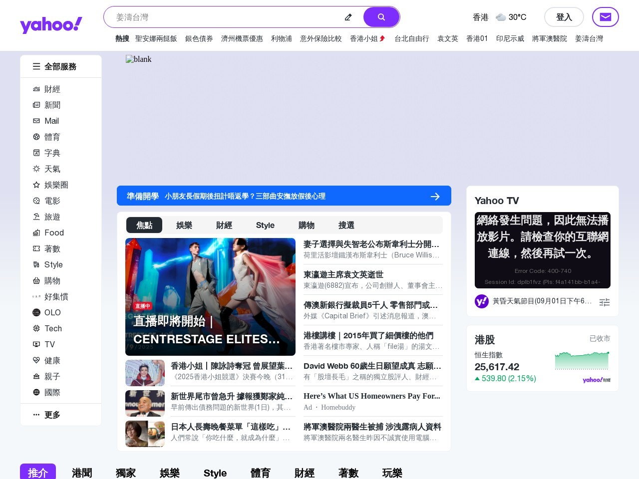The image size is (639, 479).
Task: Click the pencil edit icon in search bar
Action: 348,17
